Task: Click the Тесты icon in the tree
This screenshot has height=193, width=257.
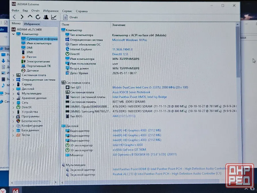Action: [18, 135]
